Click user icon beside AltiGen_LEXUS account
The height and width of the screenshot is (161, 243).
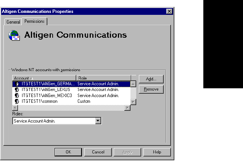(17, 90)
